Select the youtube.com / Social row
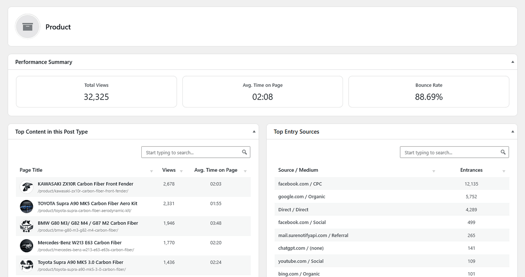 tap(392, 261)
